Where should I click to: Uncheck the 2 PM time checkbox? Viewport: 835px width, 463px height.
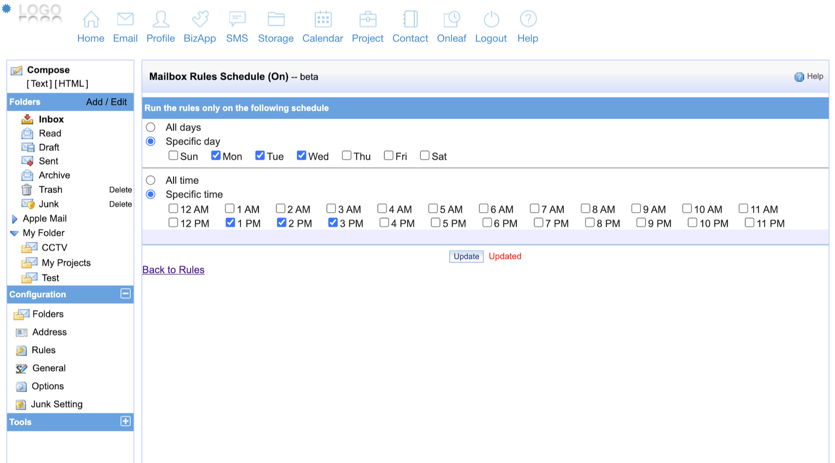(281, 223)
